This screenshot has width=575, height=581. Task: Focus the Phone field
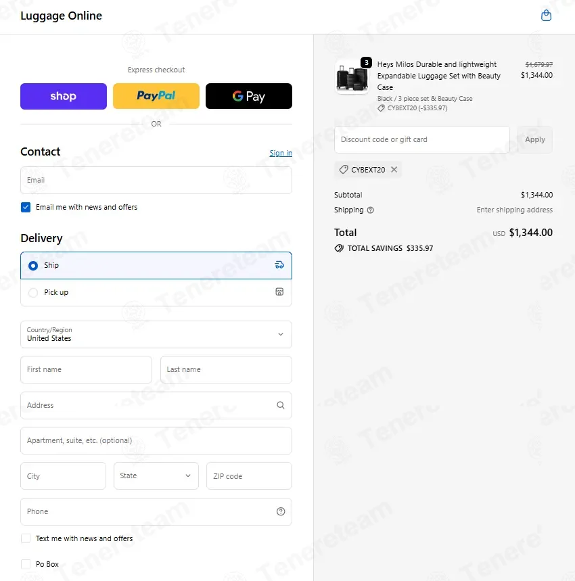pos(156,511)
